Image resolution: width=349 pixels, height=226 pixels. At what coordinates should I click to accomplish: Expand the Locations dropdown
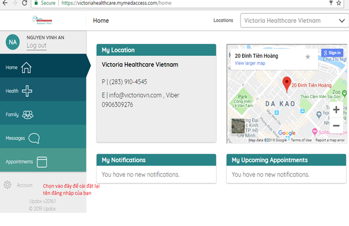[x=294, y=21]
